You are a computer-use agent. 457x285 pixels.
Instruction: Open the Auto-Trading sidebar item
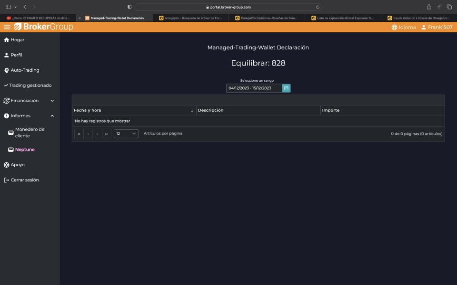coord(25,70)
